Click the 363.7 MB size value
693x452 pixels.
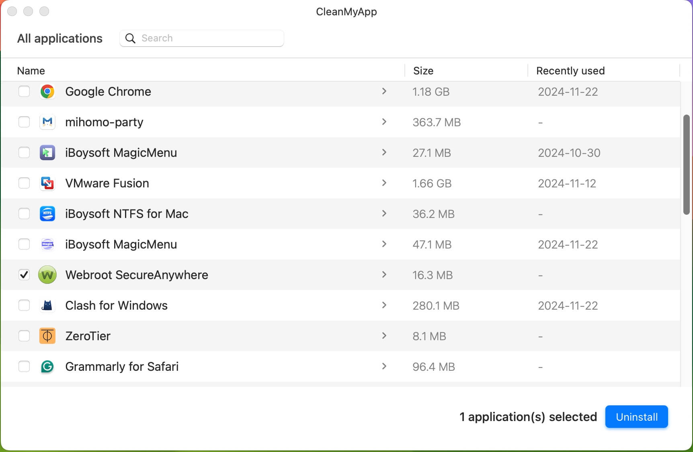coord(437,122)
